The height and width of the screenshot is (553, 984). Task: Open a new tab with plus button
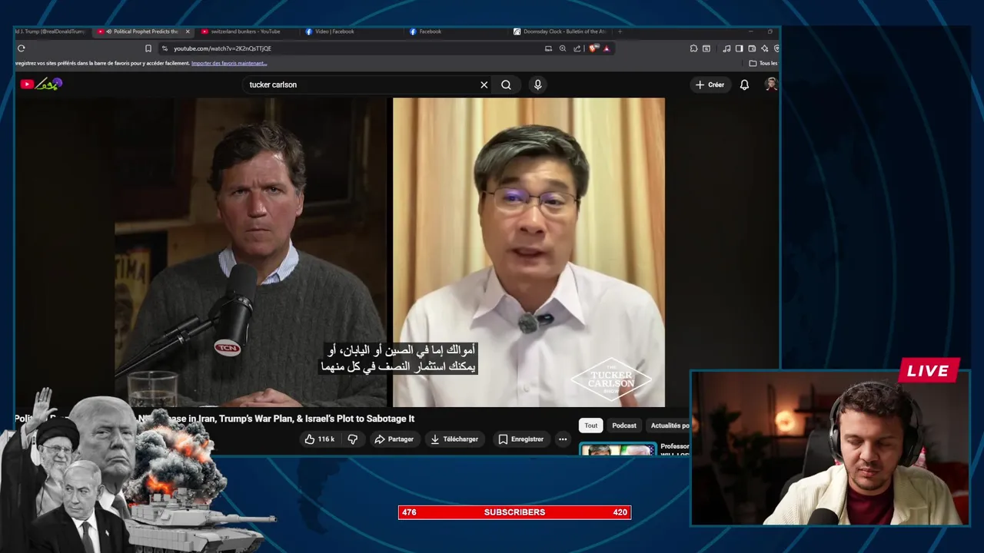620,31
